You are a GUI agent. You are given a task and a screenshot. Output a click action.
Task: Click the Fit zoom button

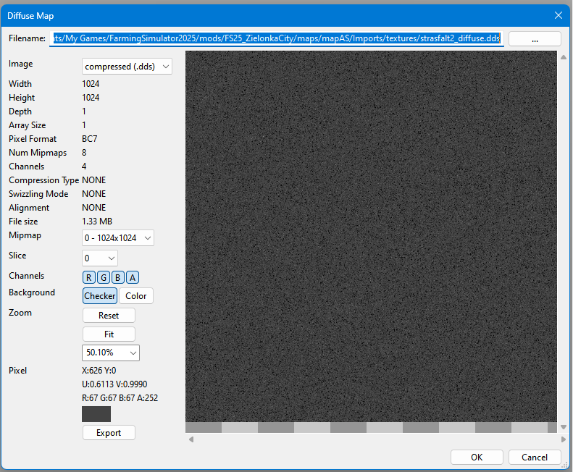(109, 334)
